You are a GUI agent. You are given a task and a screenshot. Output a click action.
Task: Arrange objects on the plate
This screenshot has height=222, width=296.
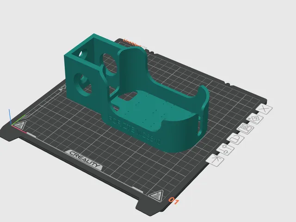pos(245,129)
